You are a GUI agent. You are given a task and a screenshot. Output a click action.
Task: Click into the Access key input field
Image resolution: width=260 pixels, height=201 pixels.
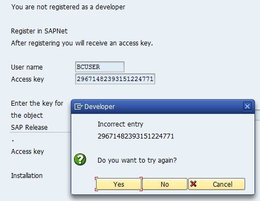coord(115,79)
